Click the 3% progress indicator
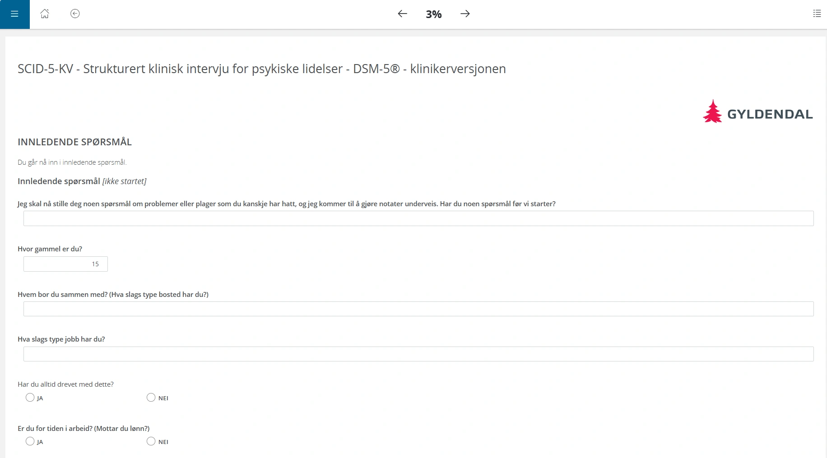The image size is (827, 458). (x=433, y=14)
